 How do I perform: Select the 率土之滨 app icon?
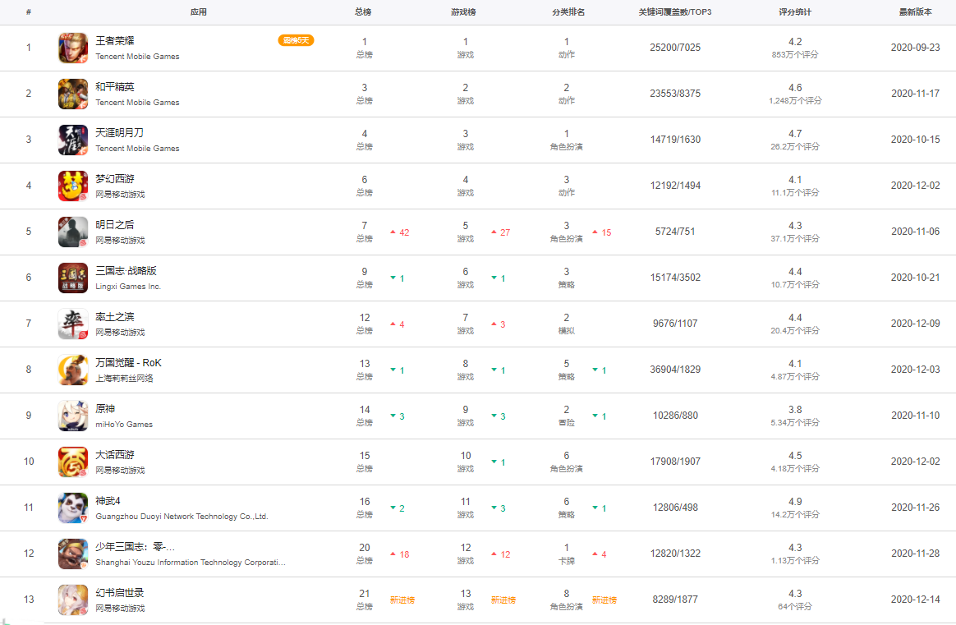73,324
